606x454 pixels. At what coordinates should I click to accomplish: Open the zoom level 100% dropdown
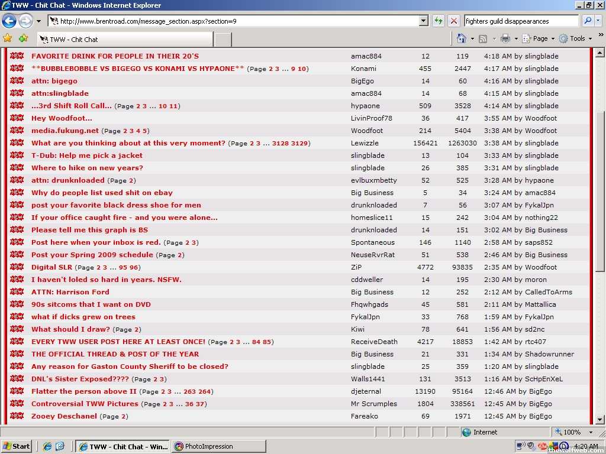[x=592, y=432]
